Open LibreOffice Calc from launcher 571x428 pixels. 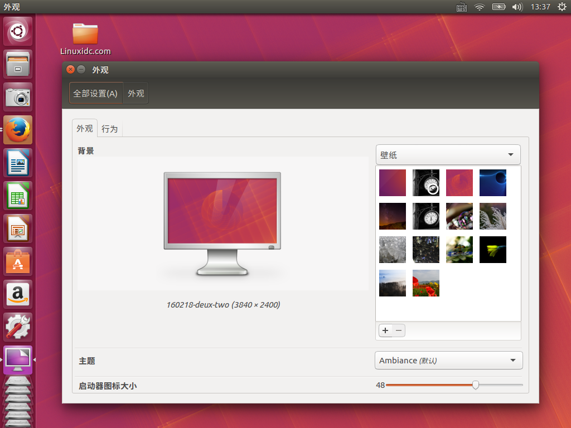click(18, 196)
